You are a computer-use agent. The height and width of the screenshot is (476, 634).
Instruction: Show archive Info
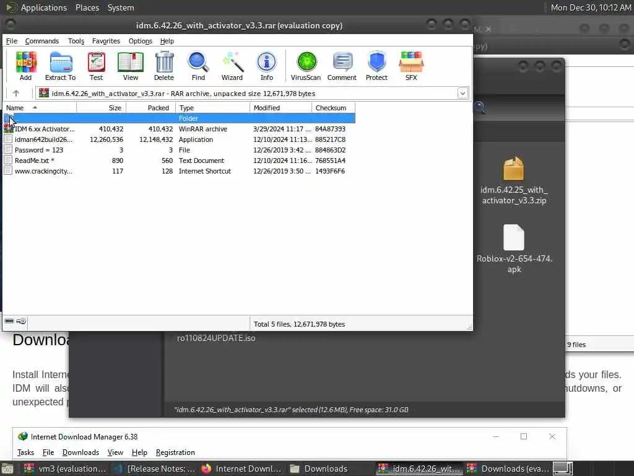coord(266,66)
